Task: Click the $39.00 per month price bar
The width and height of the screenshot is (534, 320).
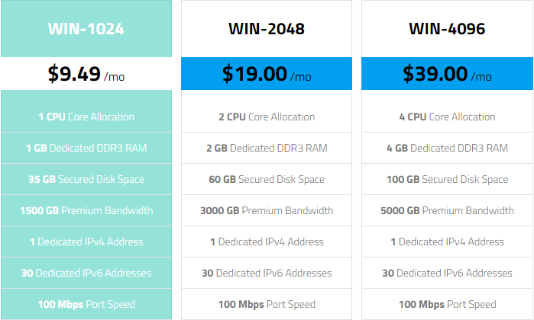Action: pos(447,74)
